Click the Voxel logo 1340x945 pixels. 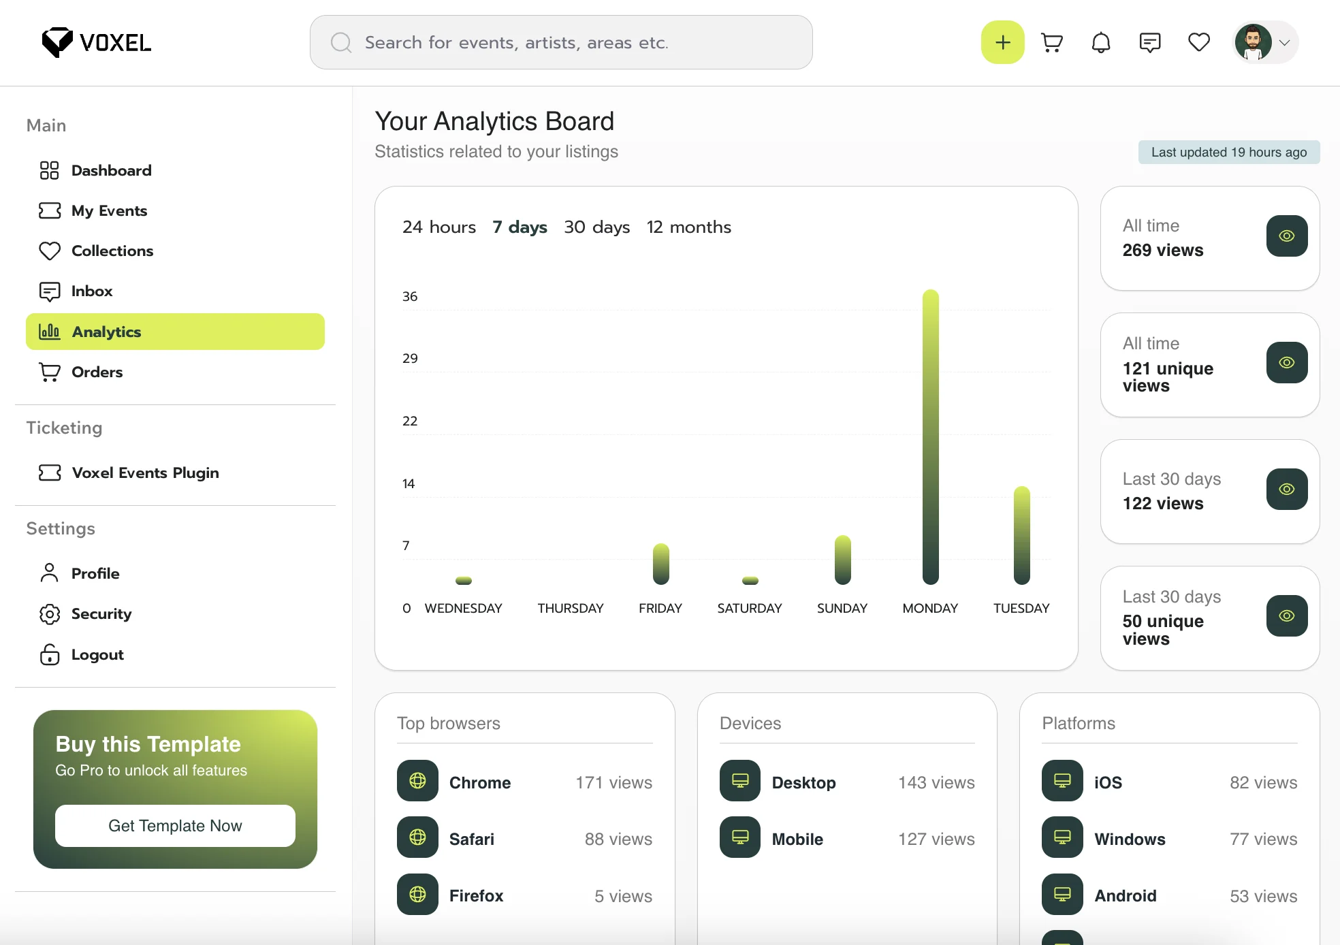(97, 43)
